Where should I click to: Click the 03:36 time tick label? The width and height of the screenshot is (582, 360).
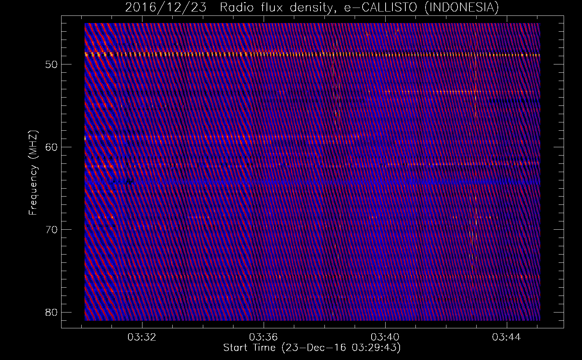point(264,337)
